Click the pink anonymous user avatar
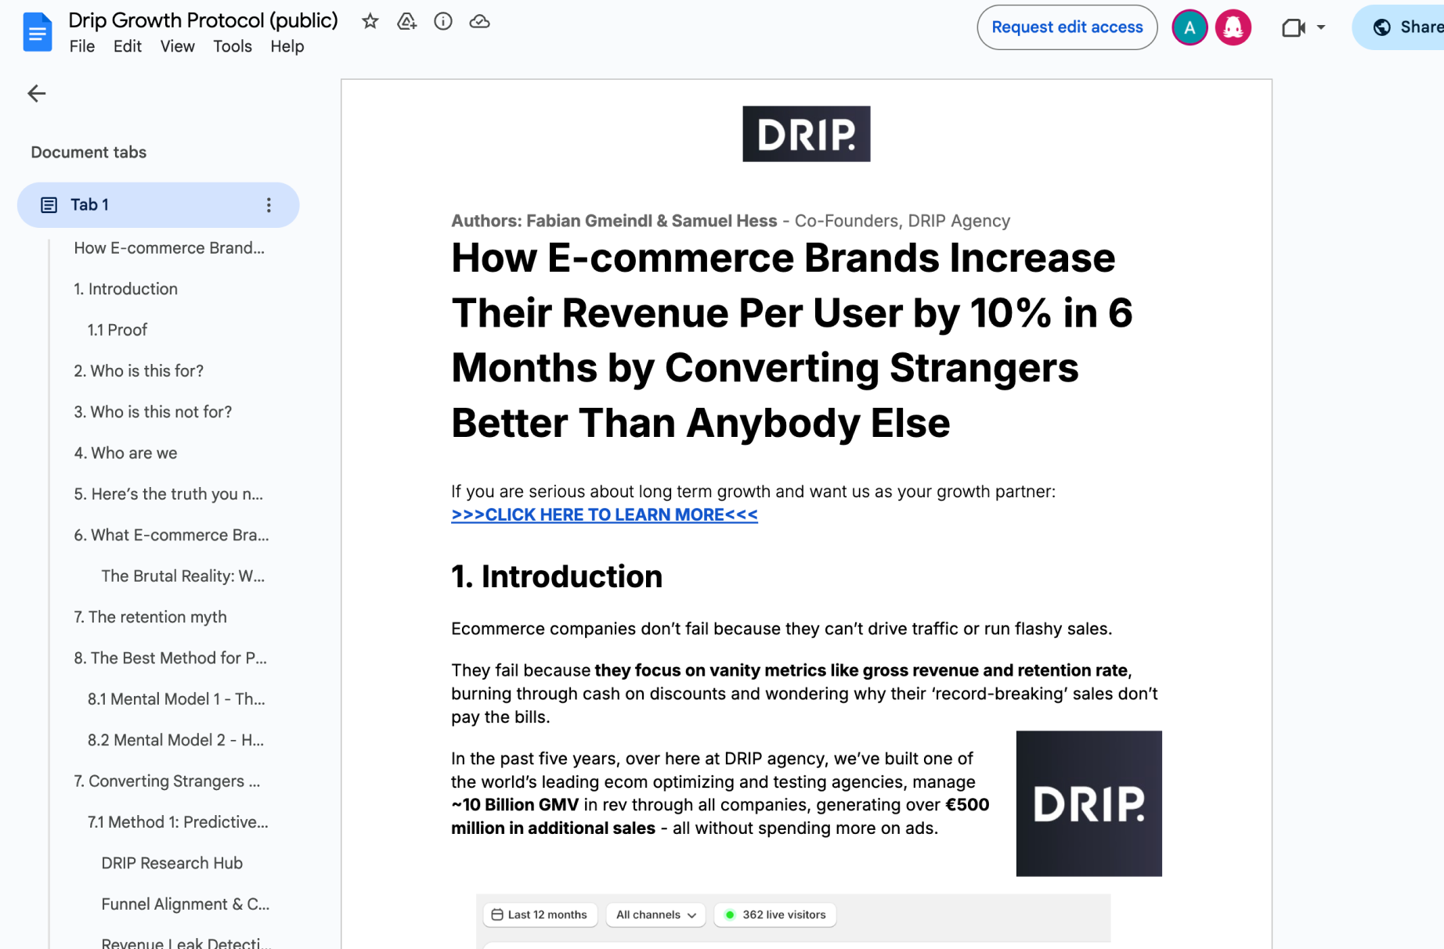 [1233, 27]
